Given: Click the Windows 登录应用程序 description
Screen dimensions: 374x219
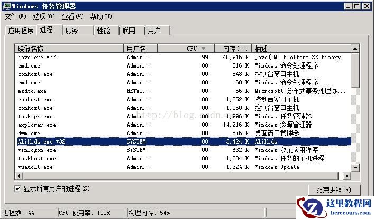Looking at the screenshot, I should tap(286, 150).
